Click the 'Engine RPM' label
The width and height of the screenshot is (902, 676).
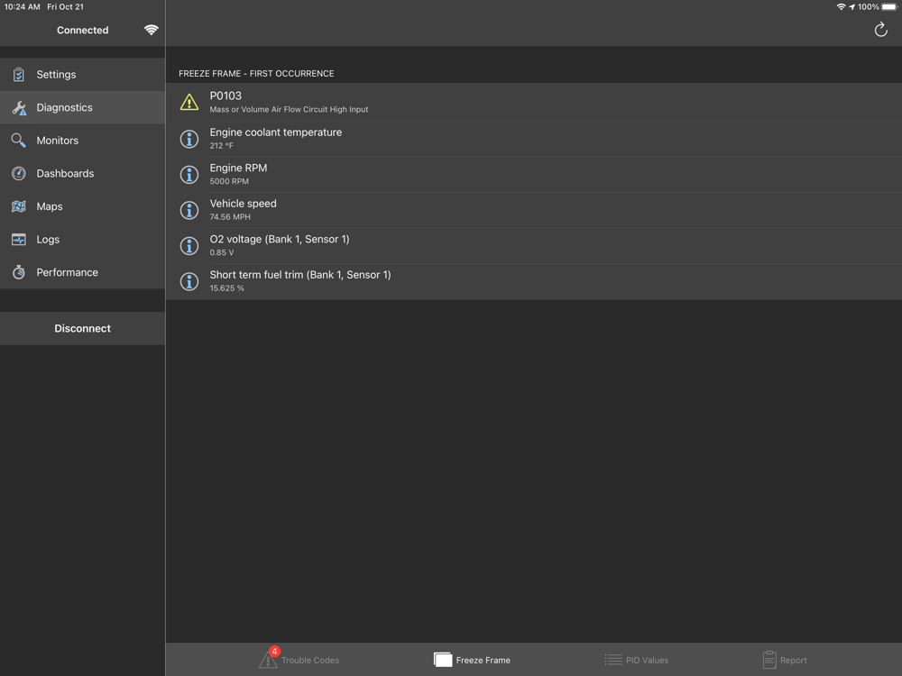(x=238, y=168)
